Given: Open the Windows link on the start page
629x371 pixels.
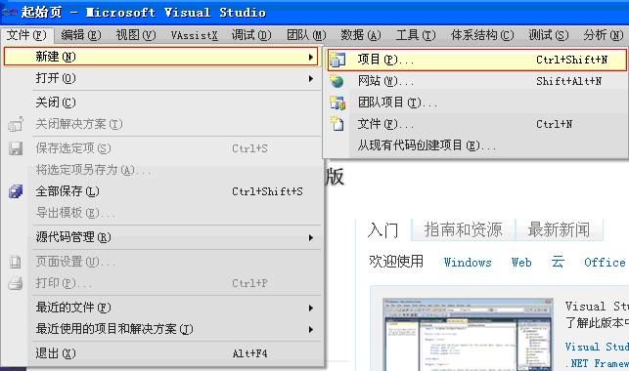Looking at the screenshot, I should pyautogui.click(x=468, y=263).
